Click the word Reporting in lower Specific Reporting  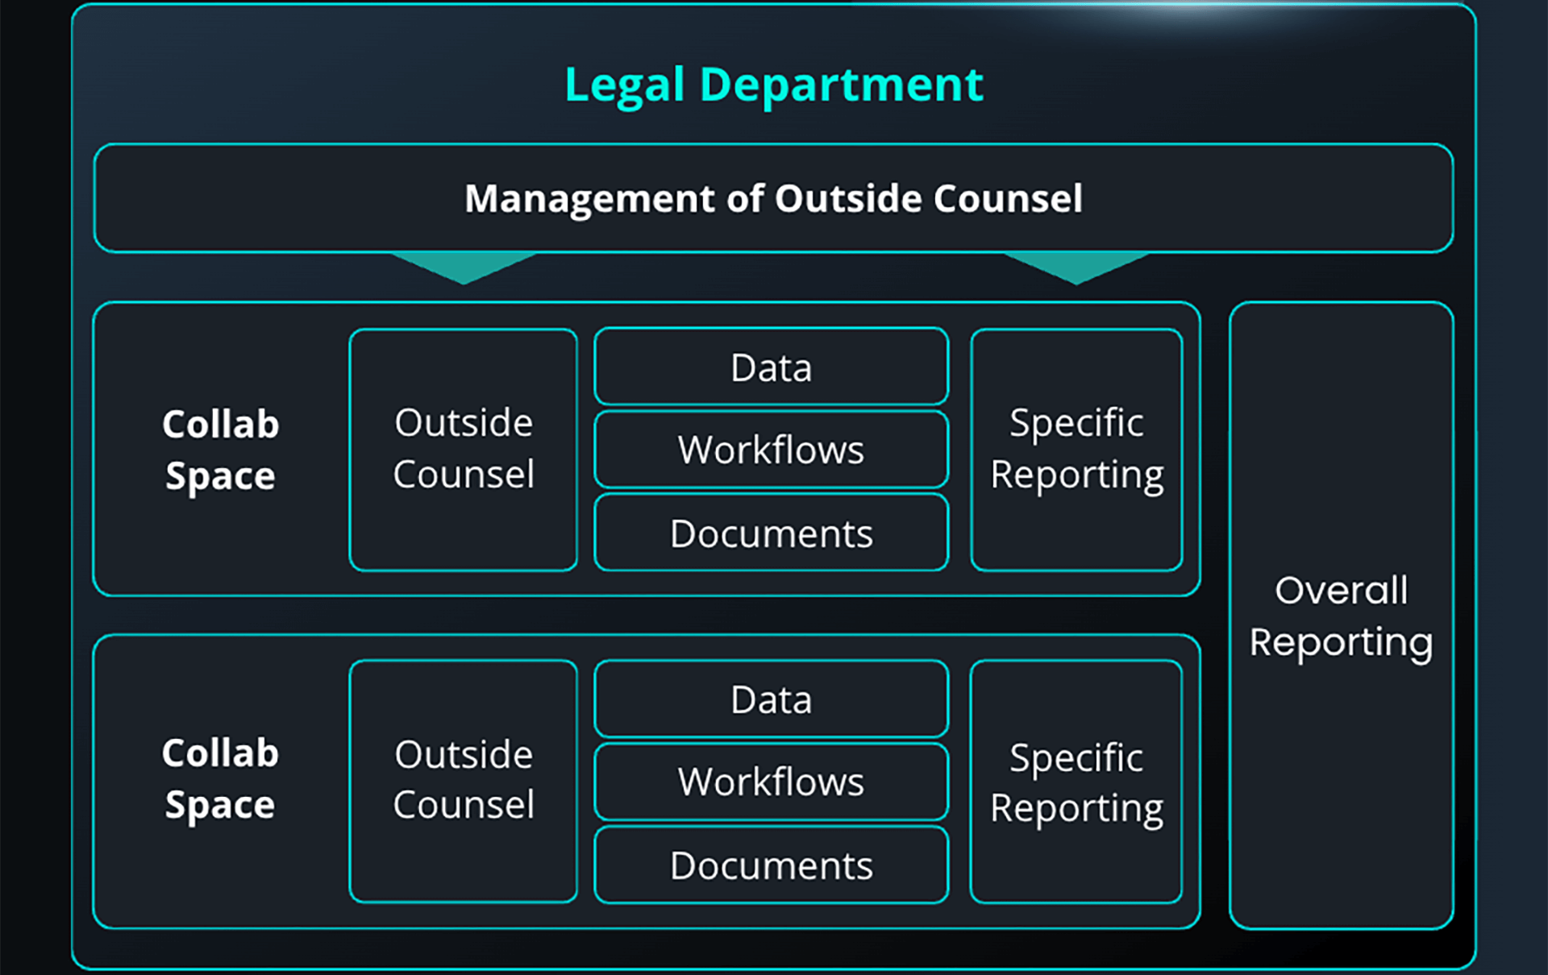point(1076,808)
